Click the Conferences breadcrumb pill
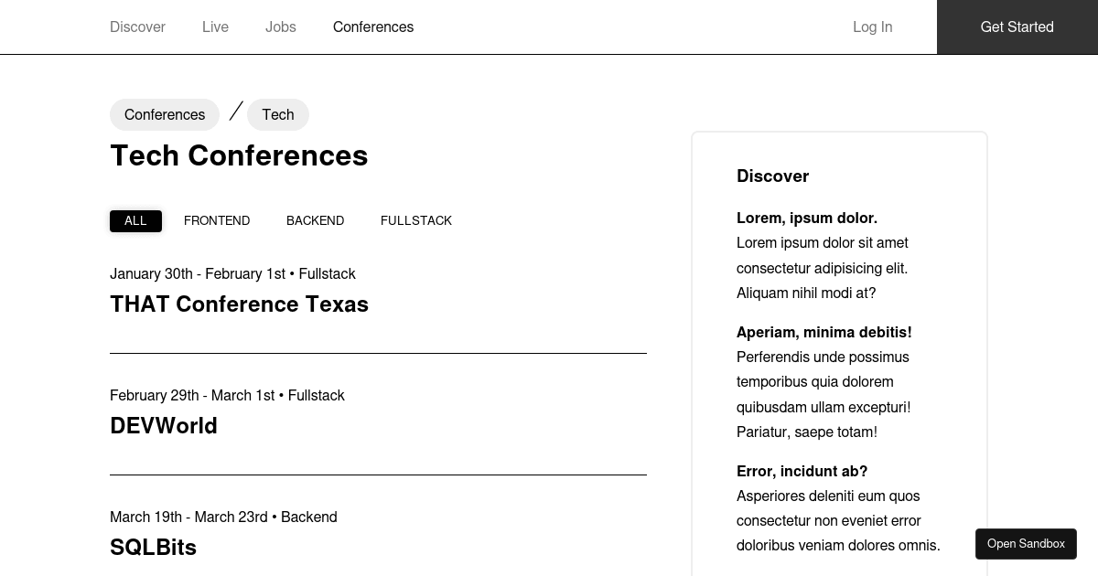 pyautogui.click(x=165, y=114)
